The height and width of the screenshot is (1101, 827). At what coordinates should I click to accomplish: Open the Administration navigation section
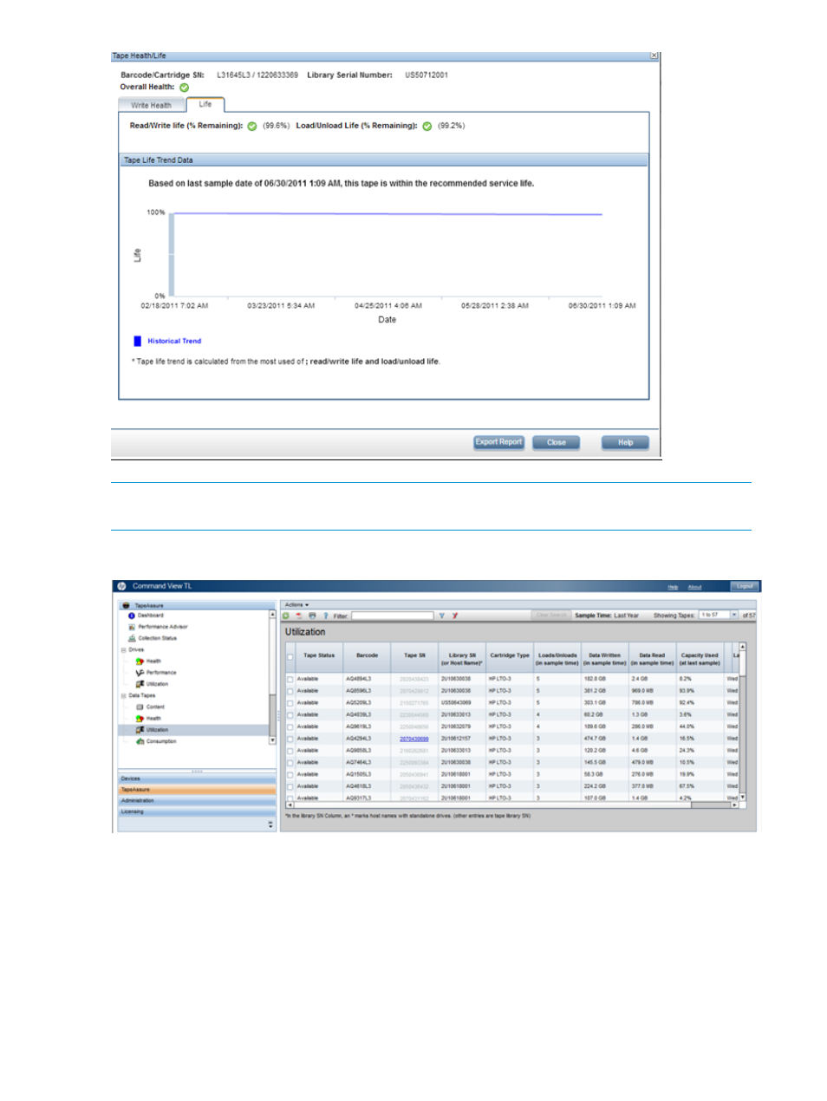[x=197, y=801]
